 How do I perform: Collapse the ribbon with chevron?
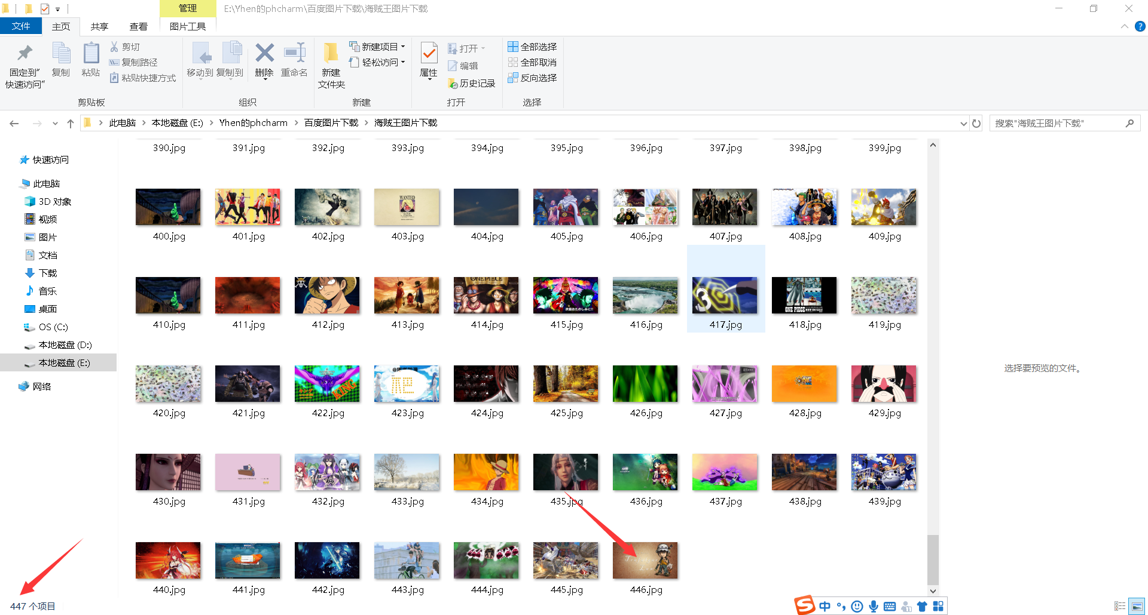pyautogui.click(x=1124, y=26)
